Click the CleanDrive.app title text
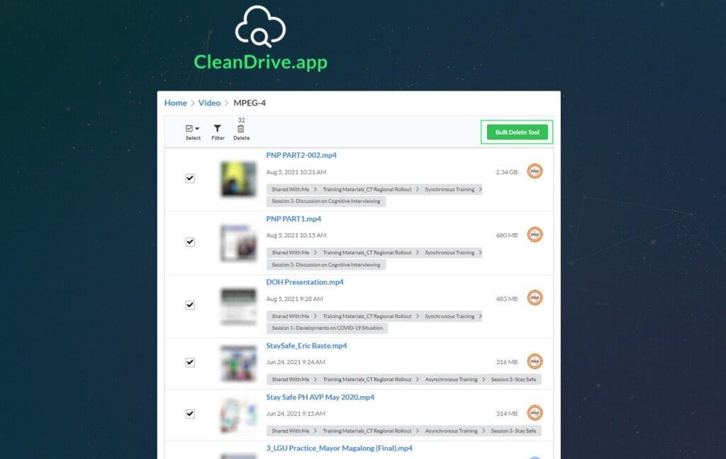Image resolution: width=726 pixels, height=459 pixels. (260, 62)
